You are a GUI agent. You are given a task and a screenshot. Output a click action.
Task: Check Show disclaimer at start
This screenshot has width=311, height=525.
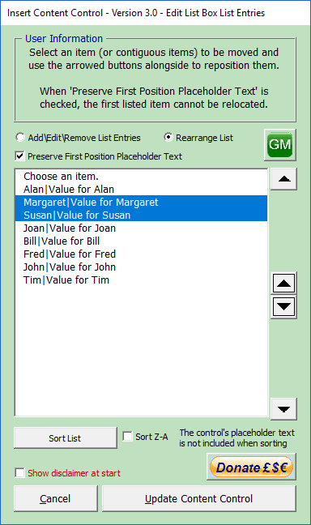[x=67, y=473]
